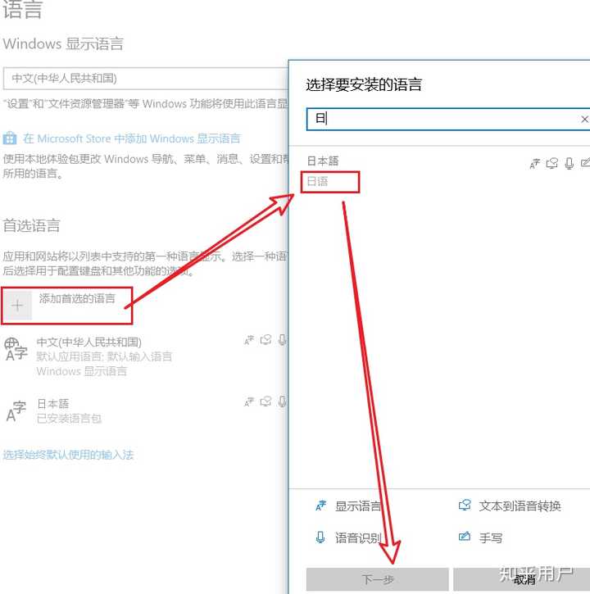Open link 在 Microsoft Store 中添加 Windows 显示语言
Image resolution: width=590 pixels, height=594 pixels.
click(x=131, y=138)
